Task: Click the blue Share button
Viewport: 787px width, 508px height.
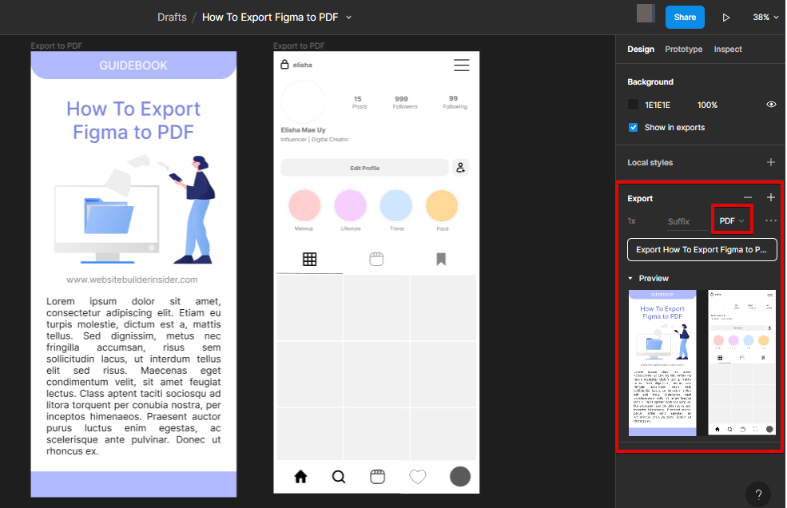Action: click(685, 17)
